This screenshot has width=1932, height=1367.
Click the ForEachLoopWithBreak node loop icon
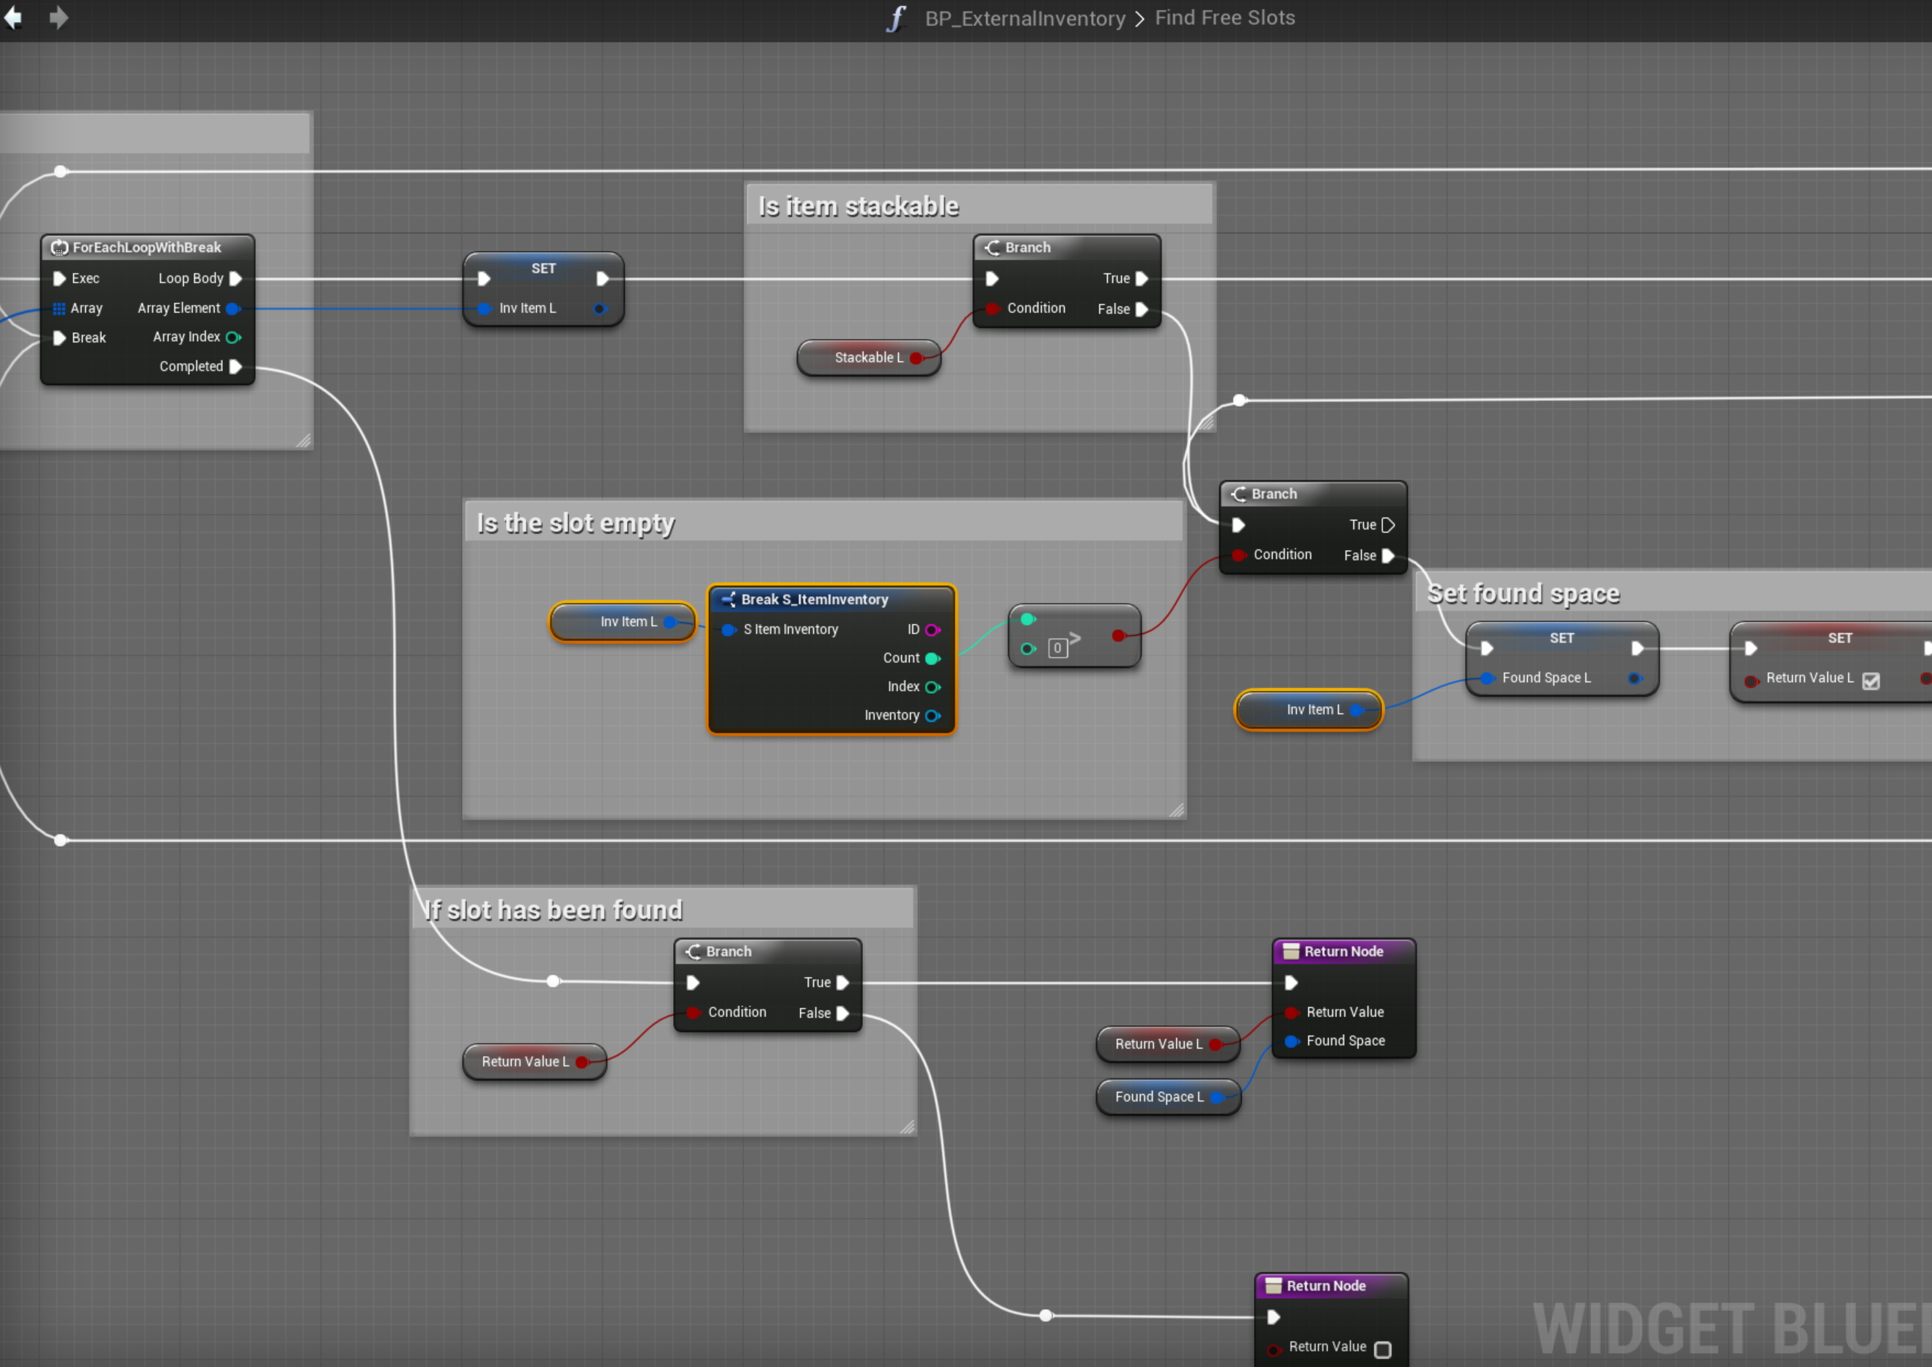[x=59, y=247]
